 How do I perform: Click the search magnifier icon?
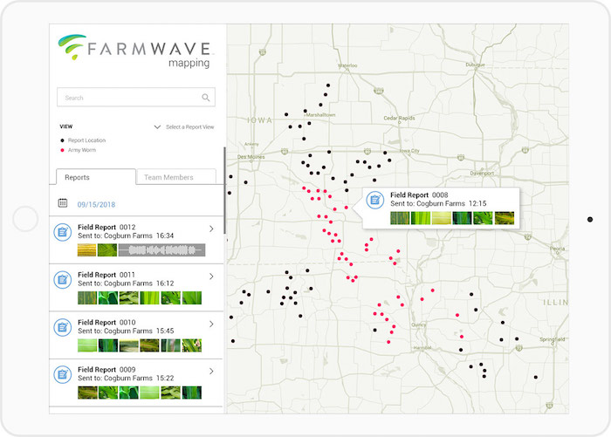pos(206,98)
